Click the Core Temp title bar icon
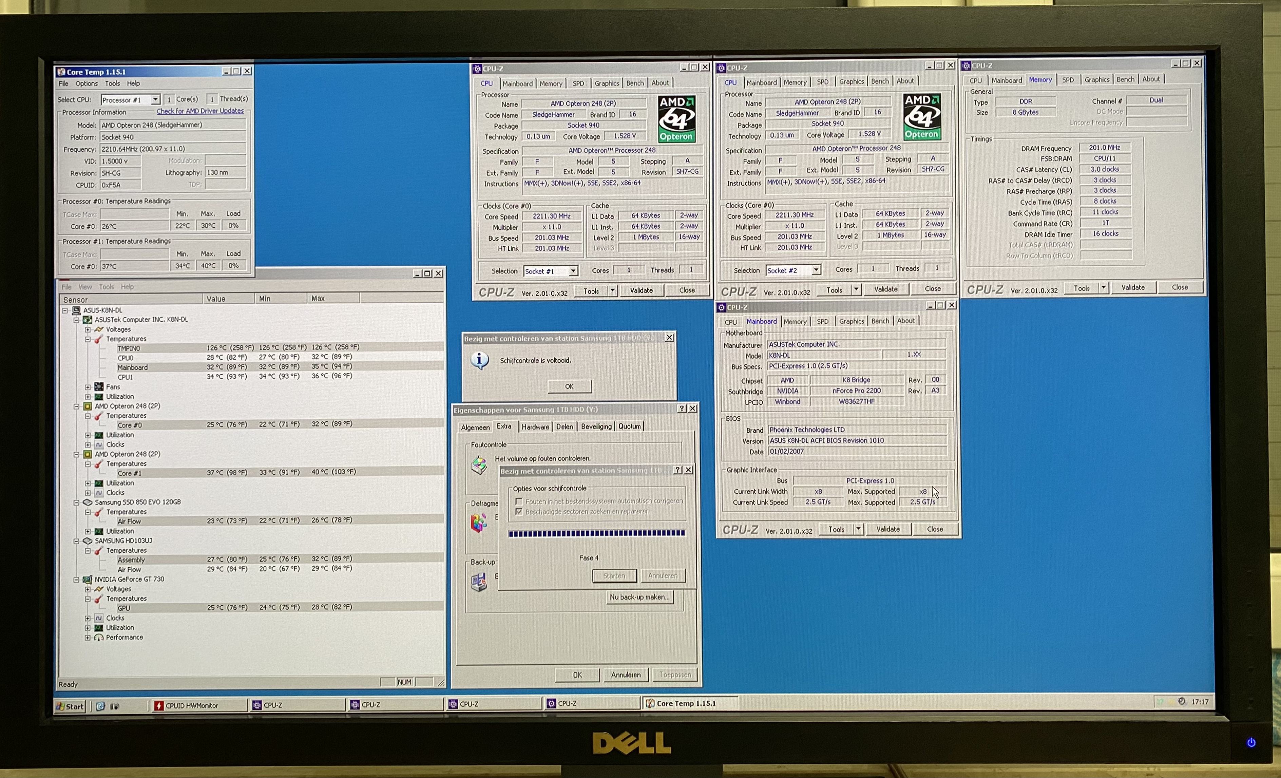 point(61,72)
